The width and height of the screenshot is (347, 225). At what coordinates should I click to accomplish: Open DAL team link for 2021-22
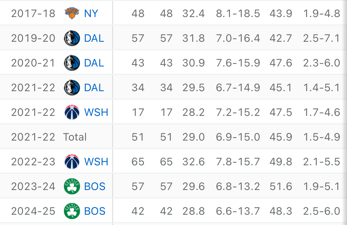(x=94, y=88)
